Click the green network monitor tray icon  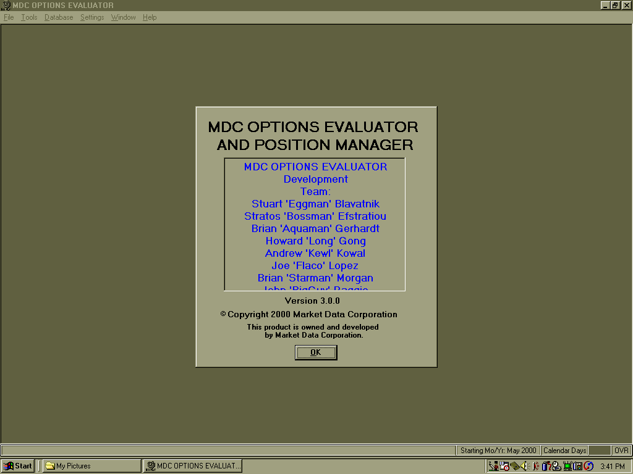click(567, 466)
